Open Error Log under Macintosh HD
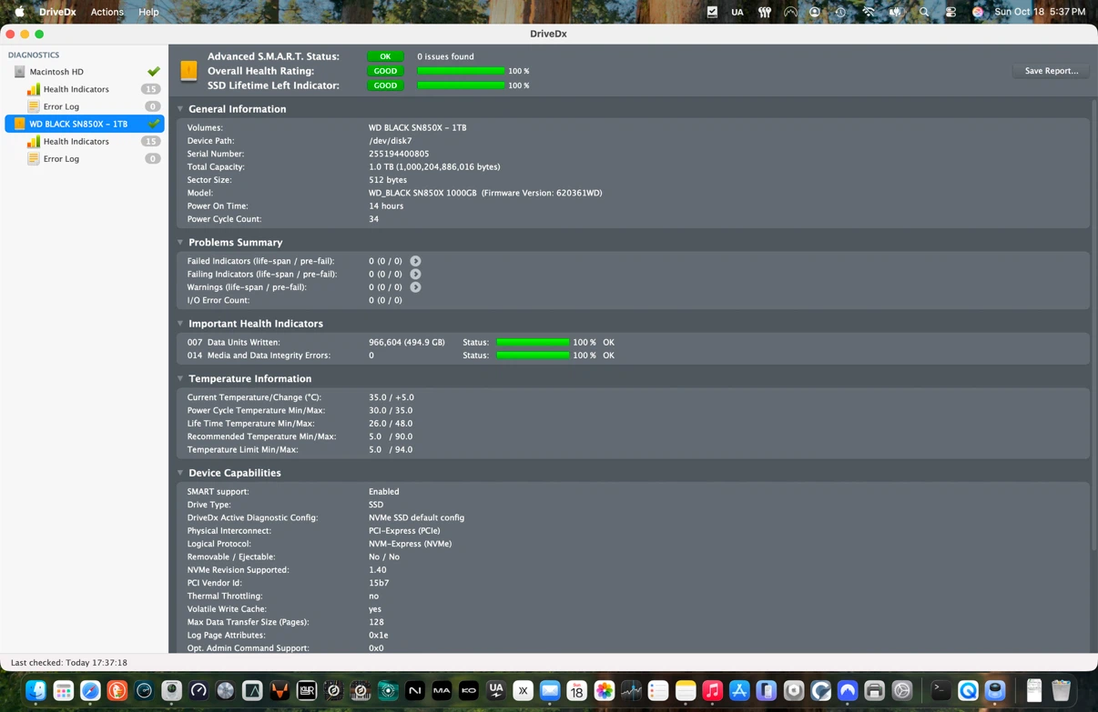 point(61,106)
